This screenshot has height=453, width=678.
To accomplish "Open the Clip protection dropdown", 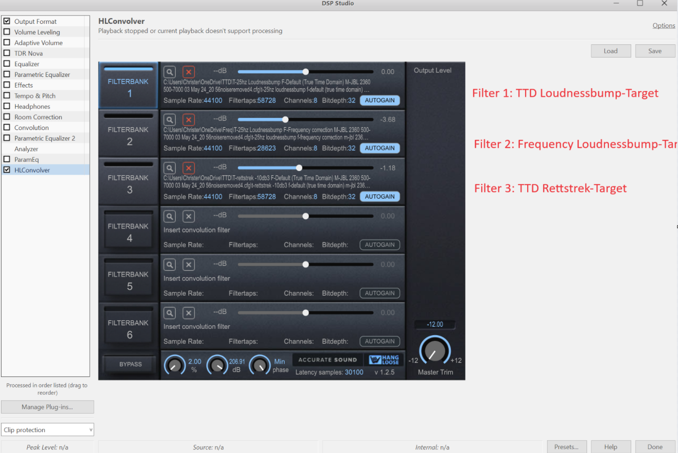I will pyautogui.click(x=48, y=430).
